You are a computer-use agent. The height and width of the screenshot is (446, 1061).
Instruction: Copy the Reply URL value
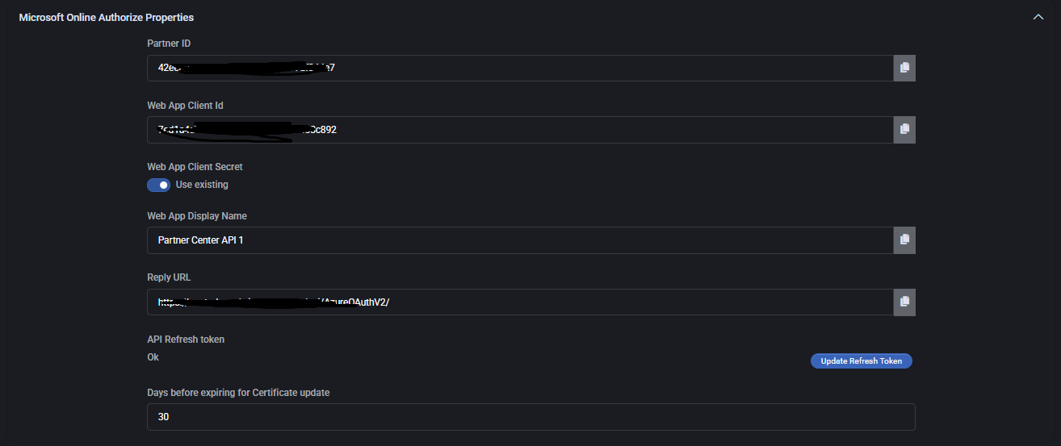(904, 302)
